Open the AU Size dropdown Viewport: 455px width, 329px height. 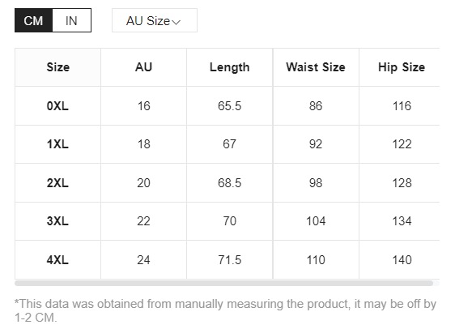[x=155, y=20]
